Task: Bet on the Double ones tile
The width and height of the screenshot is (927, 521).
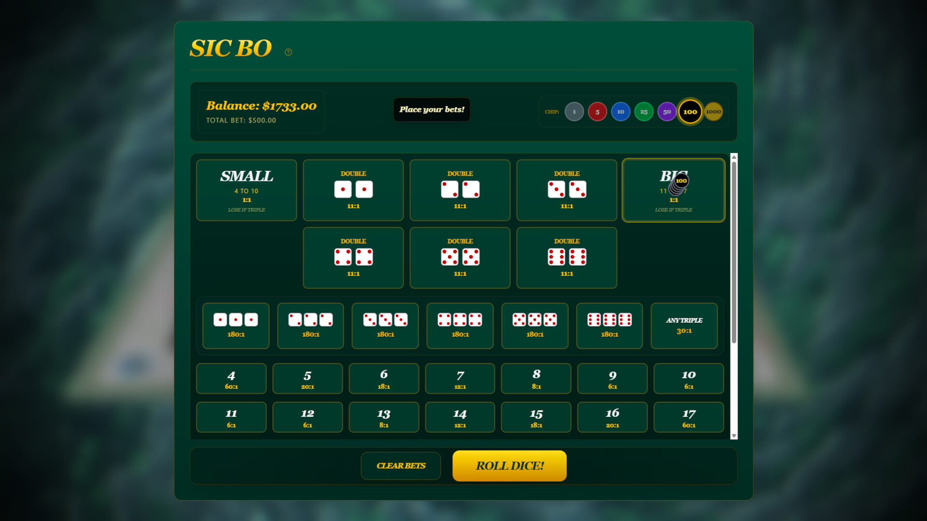Action: click(x=353, y=190)
